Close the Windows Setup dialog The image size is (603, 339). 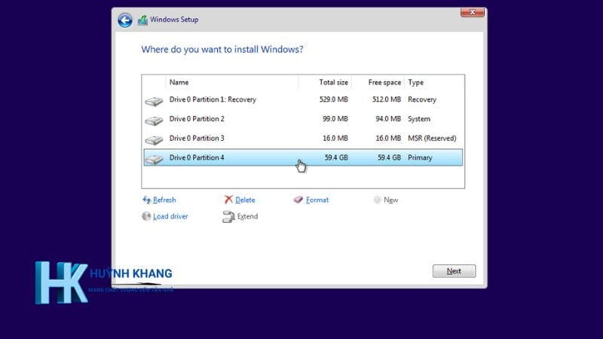tap(473, 12)
